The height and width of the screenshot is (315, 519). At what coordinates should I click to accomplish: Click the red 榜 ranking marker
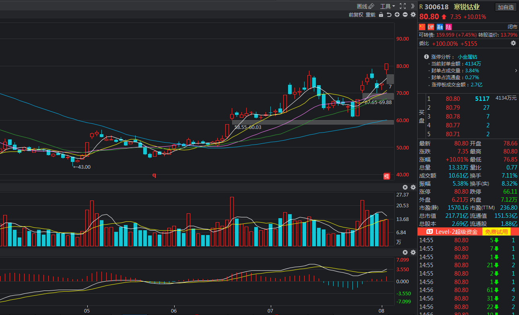pos(387,176)
